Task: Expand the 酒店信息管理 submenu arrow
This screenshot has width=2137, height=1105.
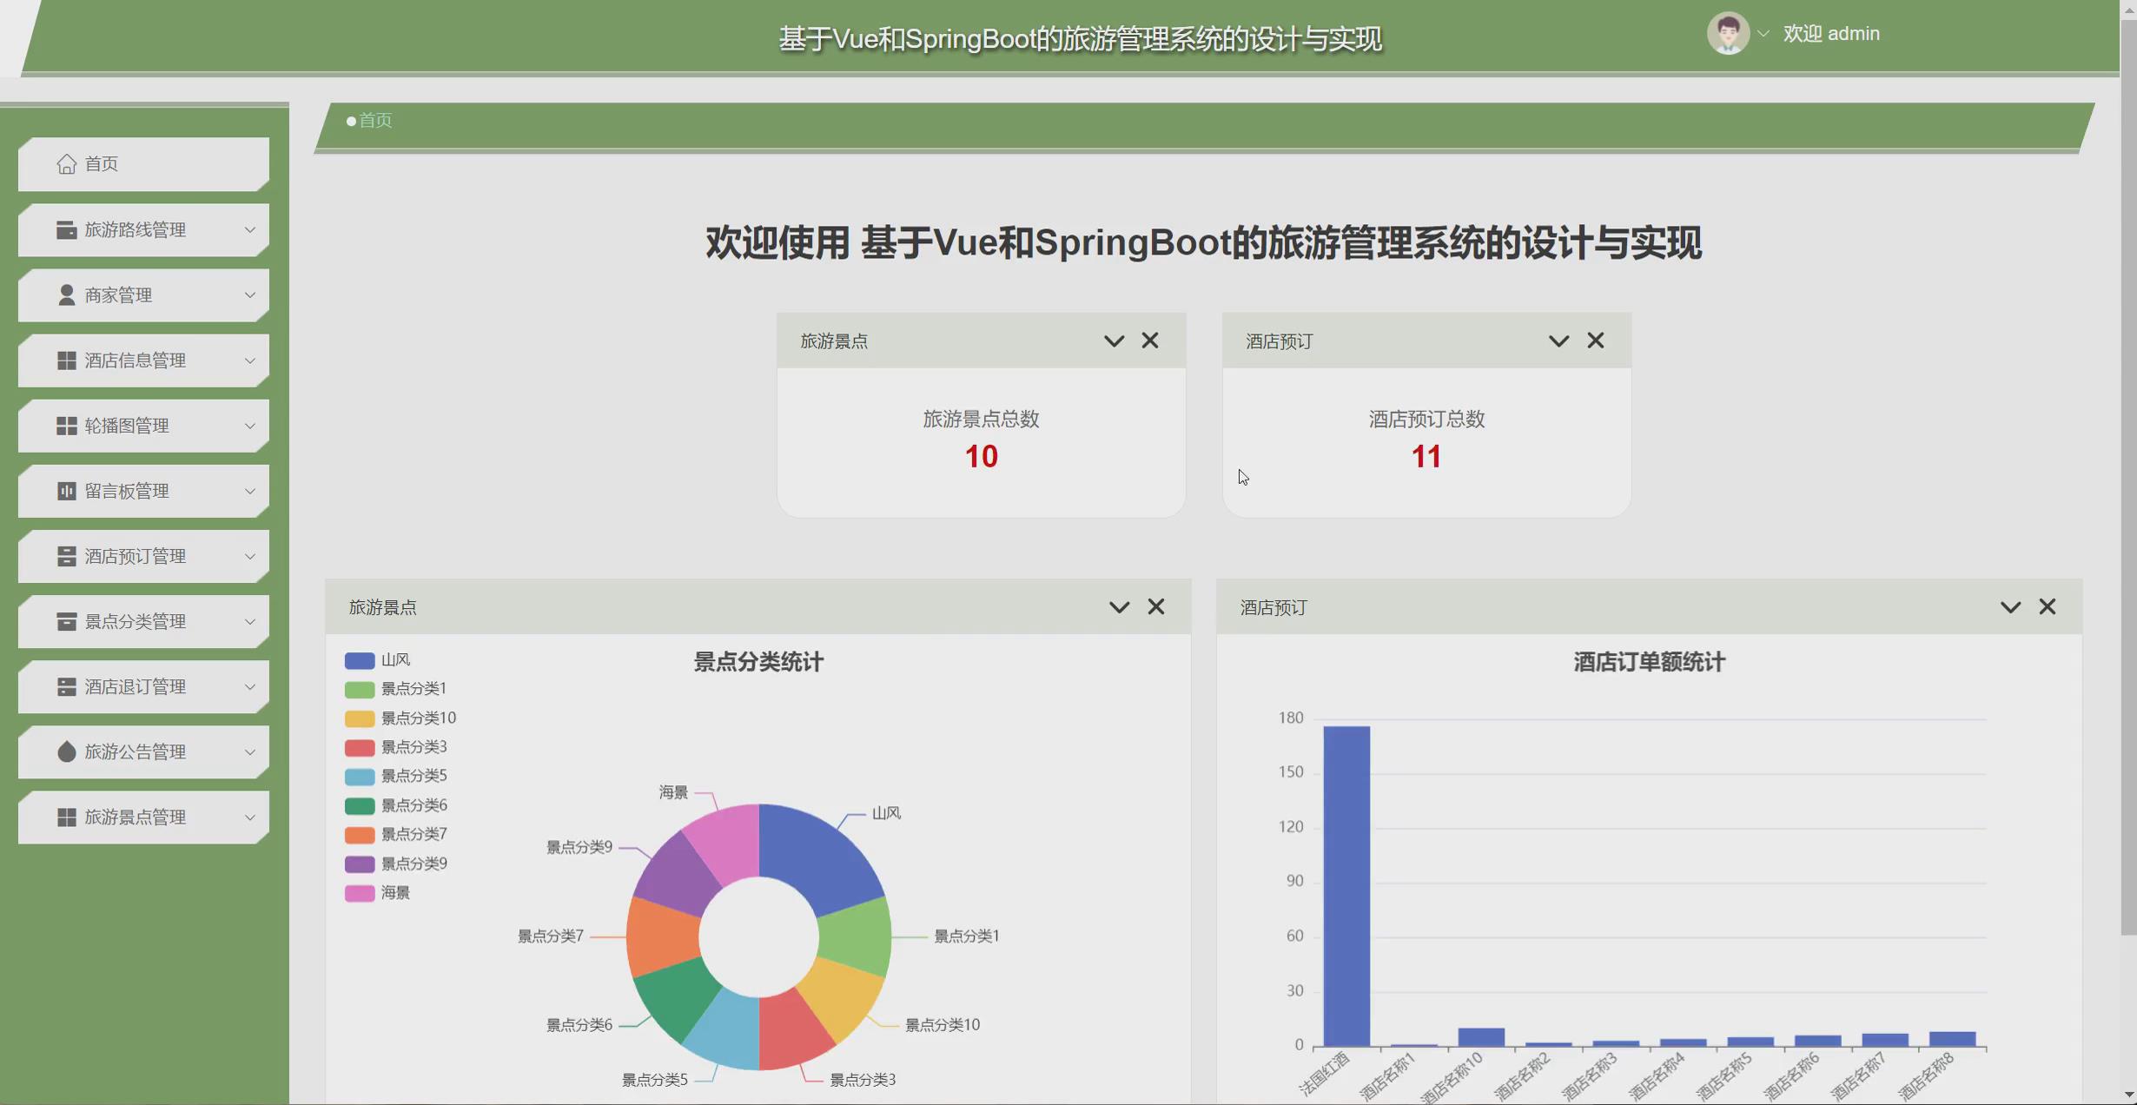Action: (x=250, y=361)
